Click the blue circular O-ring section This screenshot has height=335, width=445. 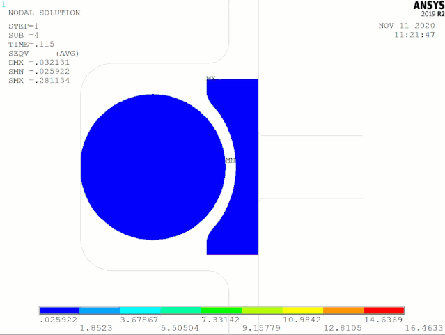(153, 167)
